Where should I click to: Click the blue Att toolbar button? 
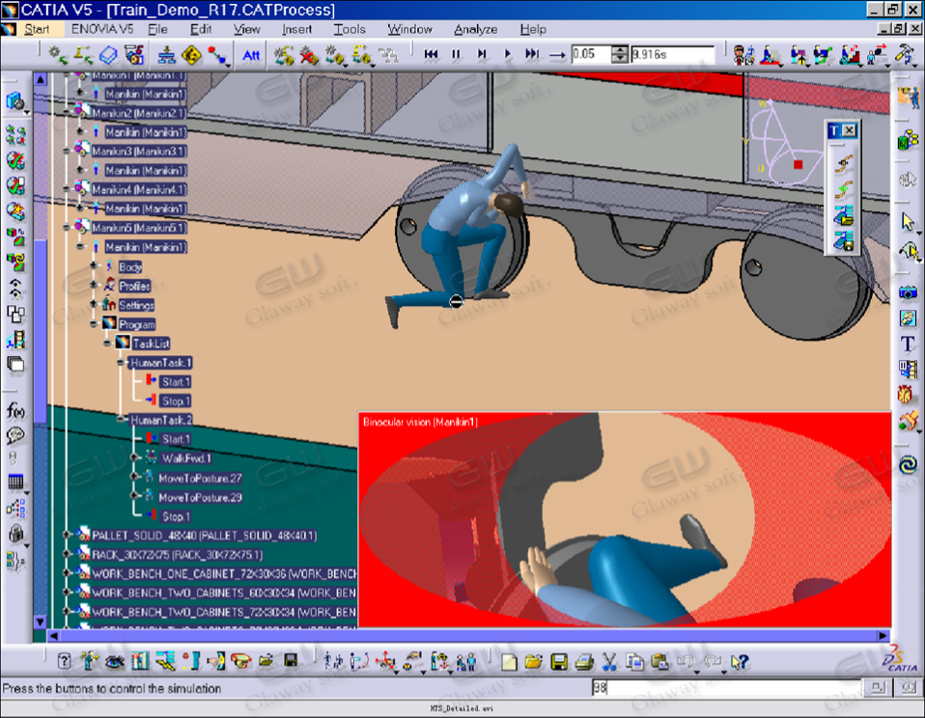(x=251, y=55)
